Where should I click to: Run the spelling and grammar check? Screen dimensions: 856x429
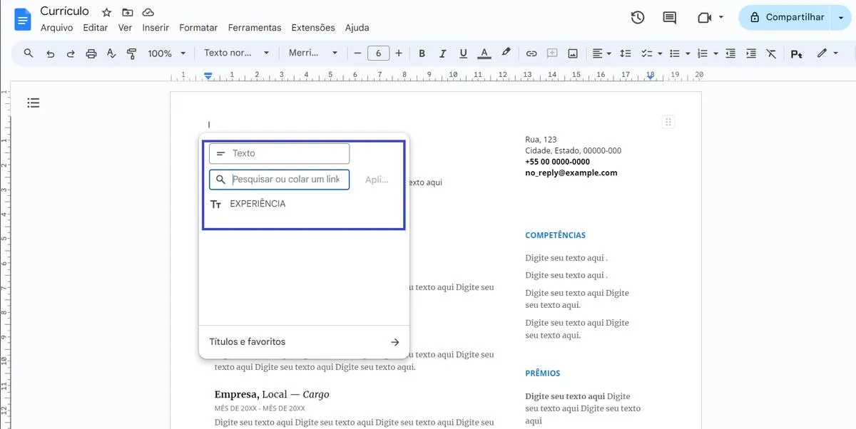[x=111, y=53]
